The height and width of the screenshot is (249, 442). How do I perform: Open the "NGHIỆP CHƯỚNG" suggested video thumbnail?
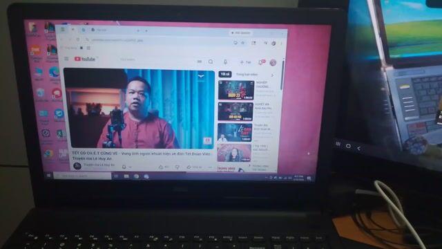pyautogui.click(x=236, y=90)
